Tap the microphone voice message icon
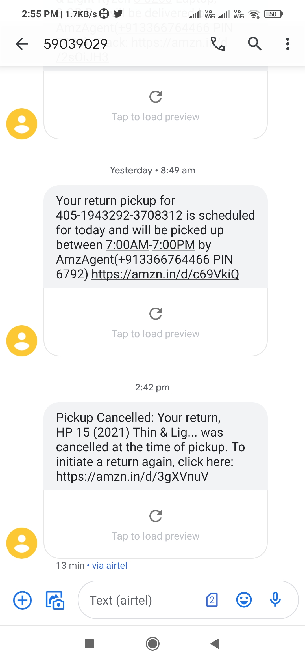This screenshot has width=305, height=662. [x=275, y=599]
